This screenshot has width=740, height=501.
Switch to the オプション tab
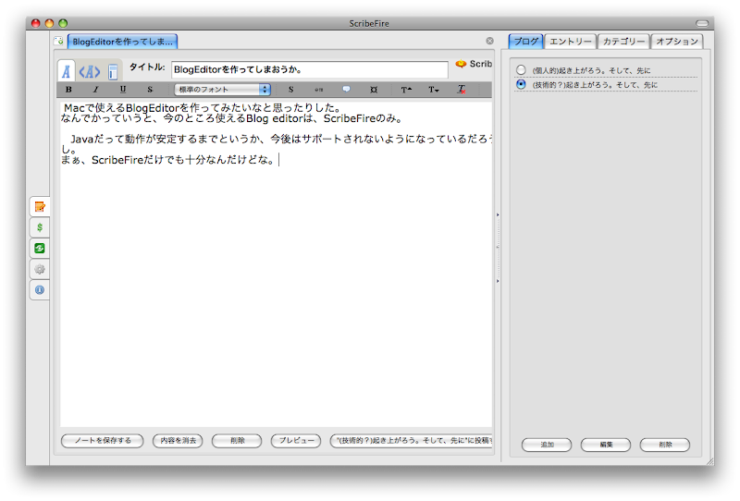677,42
